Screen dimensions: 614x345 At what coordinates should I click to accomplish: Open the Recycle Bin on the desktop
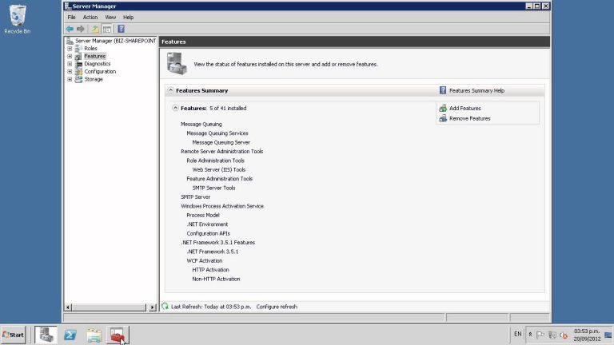[17, 19]
